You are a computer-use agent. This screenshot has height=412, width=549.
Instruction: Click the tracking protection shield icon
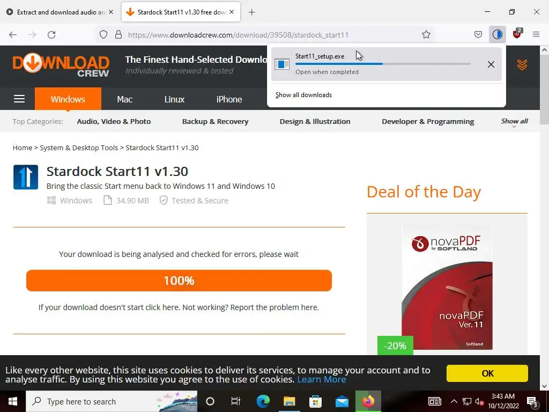(x=103, y=34)
